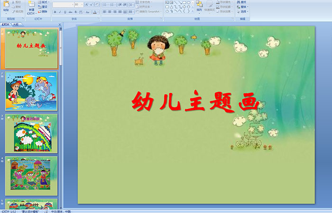Click the Font Color (A) button

(x=95, y=12)
